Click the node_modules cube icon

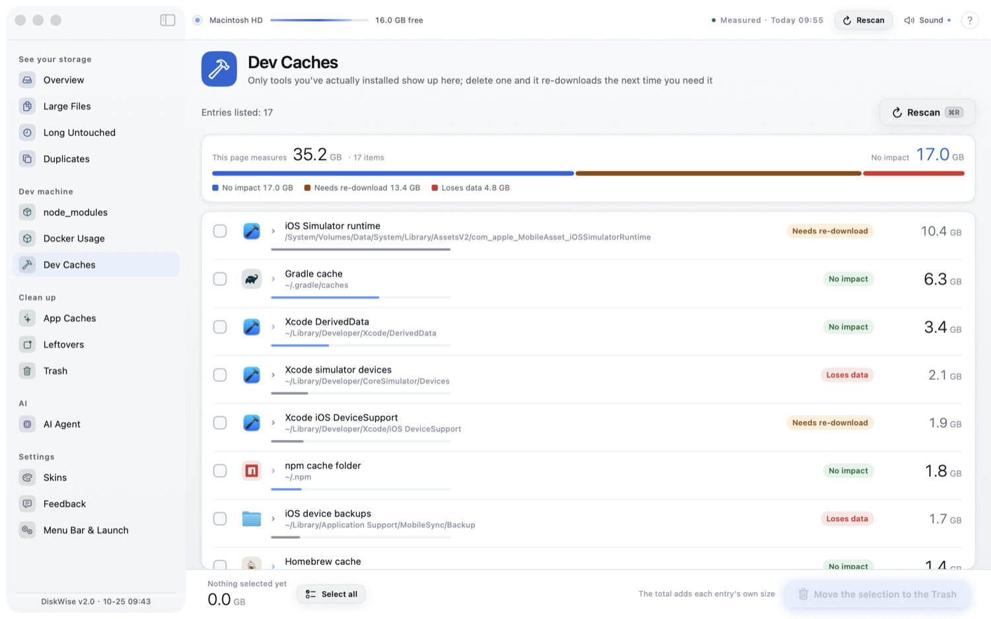pos(27,212)
